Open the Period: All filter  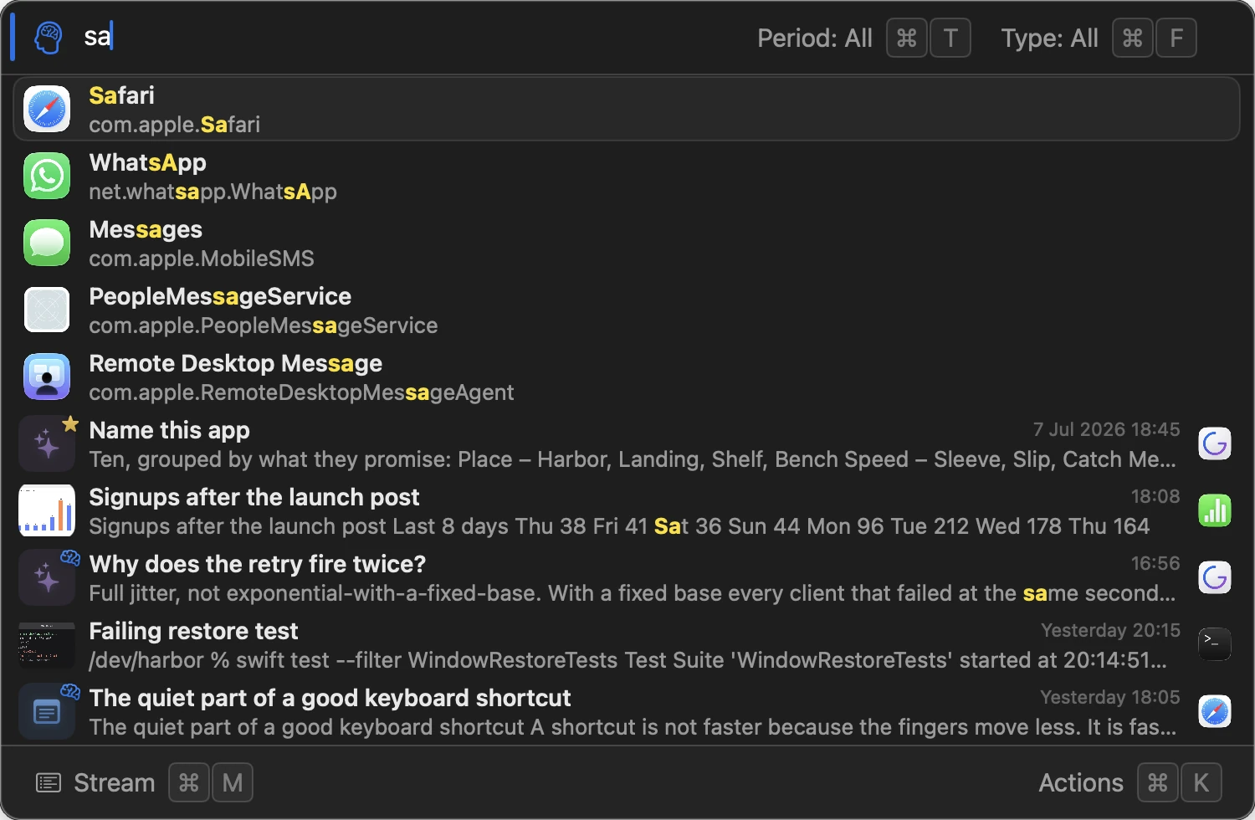pos(814,38)
